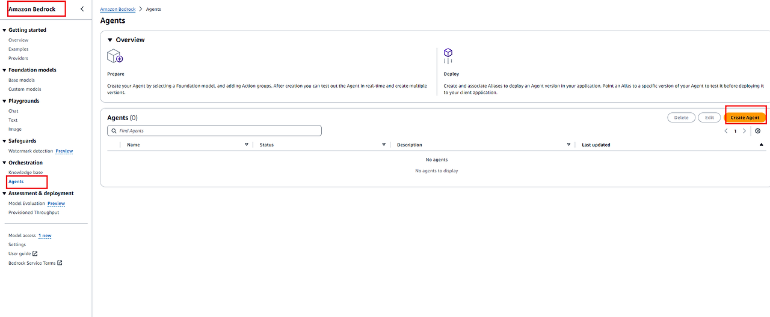Open the Chat playground
This screenshot has width=770, height=317.
click(13, 111)
